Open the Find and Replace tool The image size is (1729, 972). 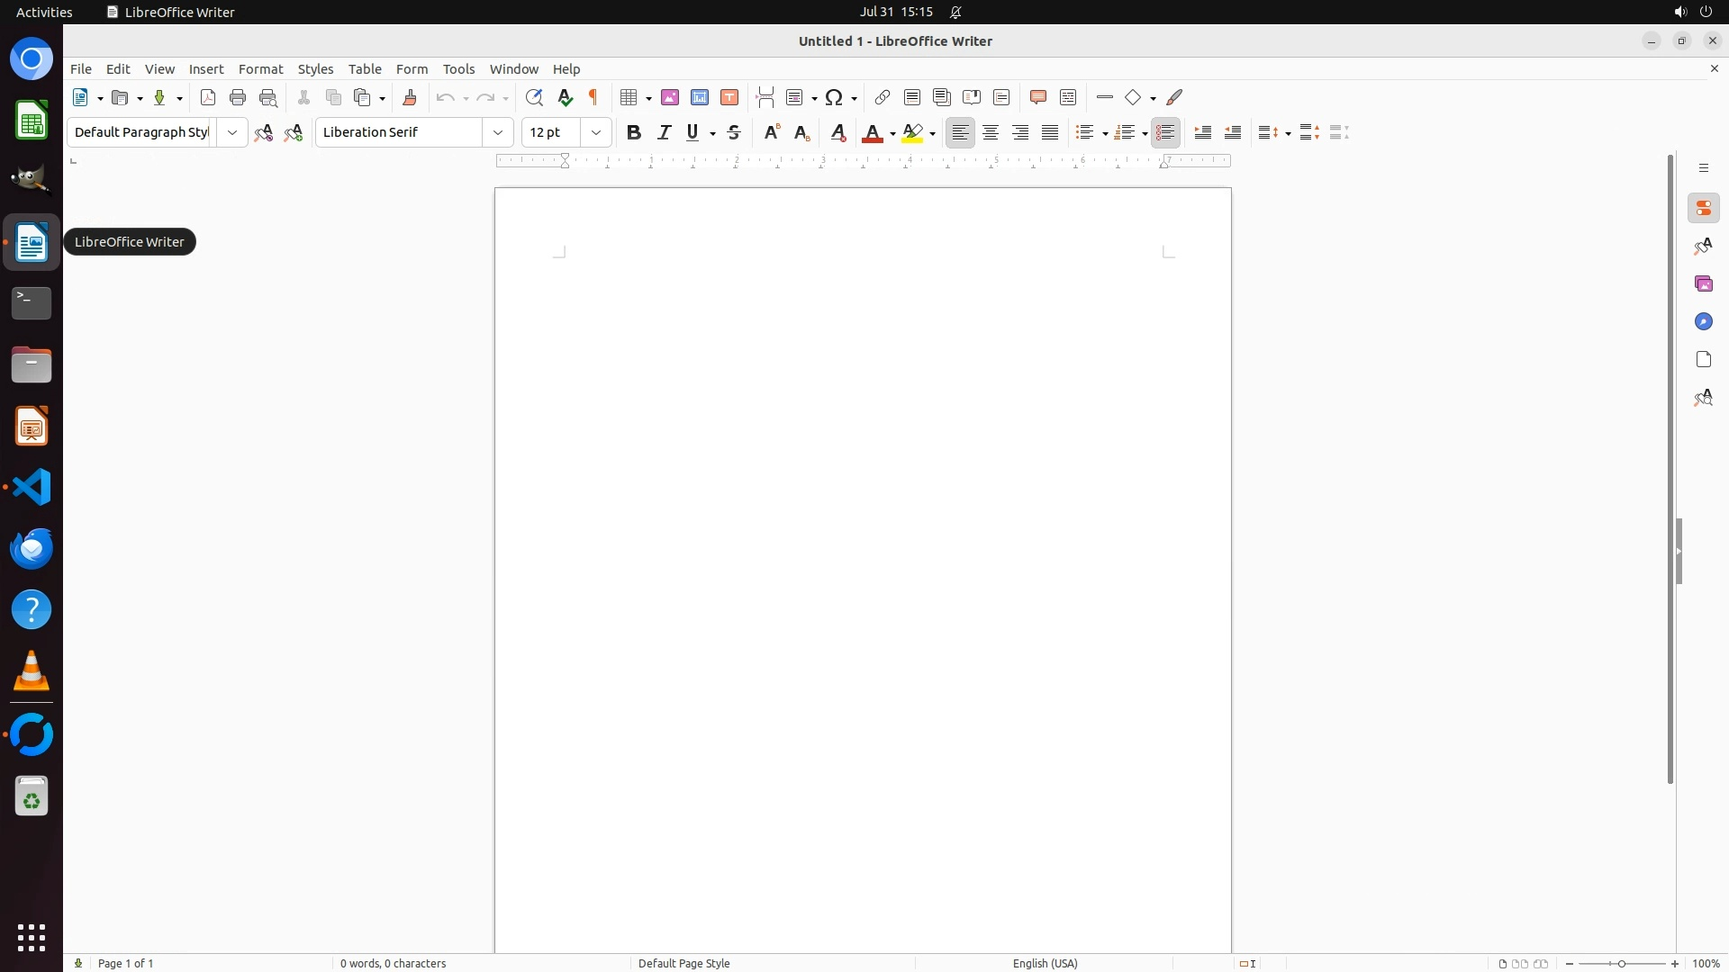click(x=534, y=97)
